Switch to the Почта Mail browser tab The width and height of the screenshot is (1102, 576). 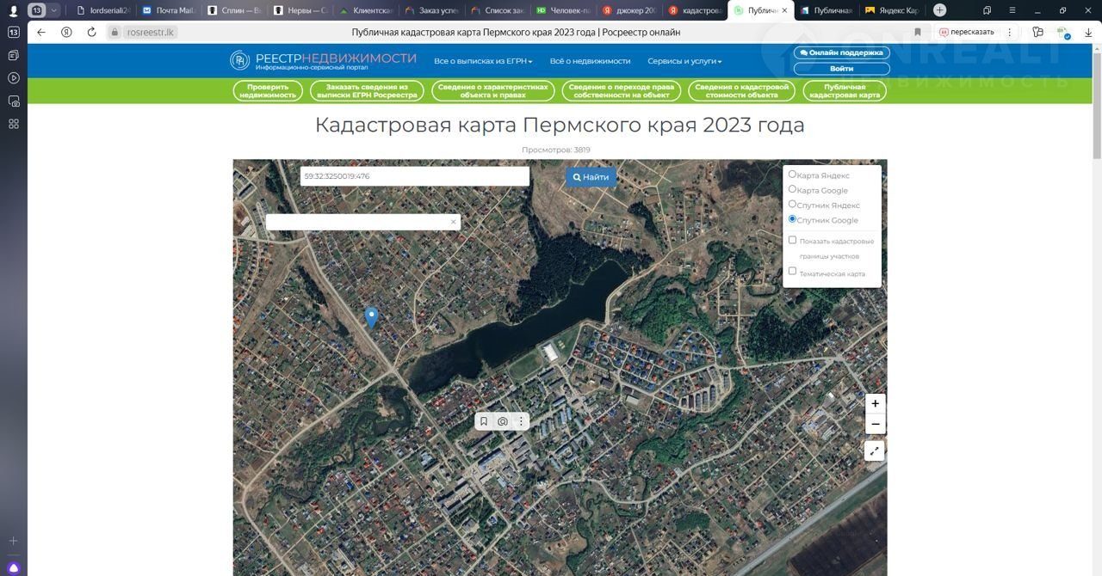170,10
